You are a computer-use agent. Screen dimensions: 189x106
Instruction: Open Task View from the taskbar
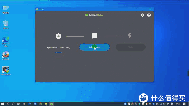(x=18, y=104)
